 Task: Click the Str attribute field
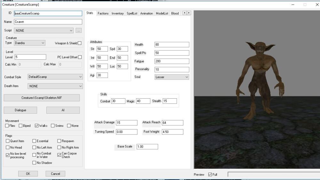click(x=102, y=49)
